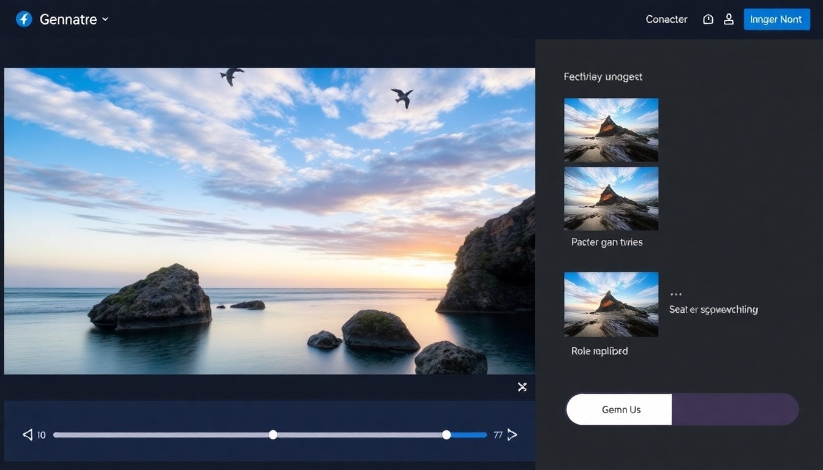Click the first slider handle on timeline
Image resolution: width=823 pixels, height=470 pixels.
273,435
